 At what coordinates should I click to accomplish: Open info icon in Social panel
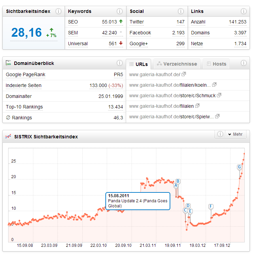click(x=182, y=11)
